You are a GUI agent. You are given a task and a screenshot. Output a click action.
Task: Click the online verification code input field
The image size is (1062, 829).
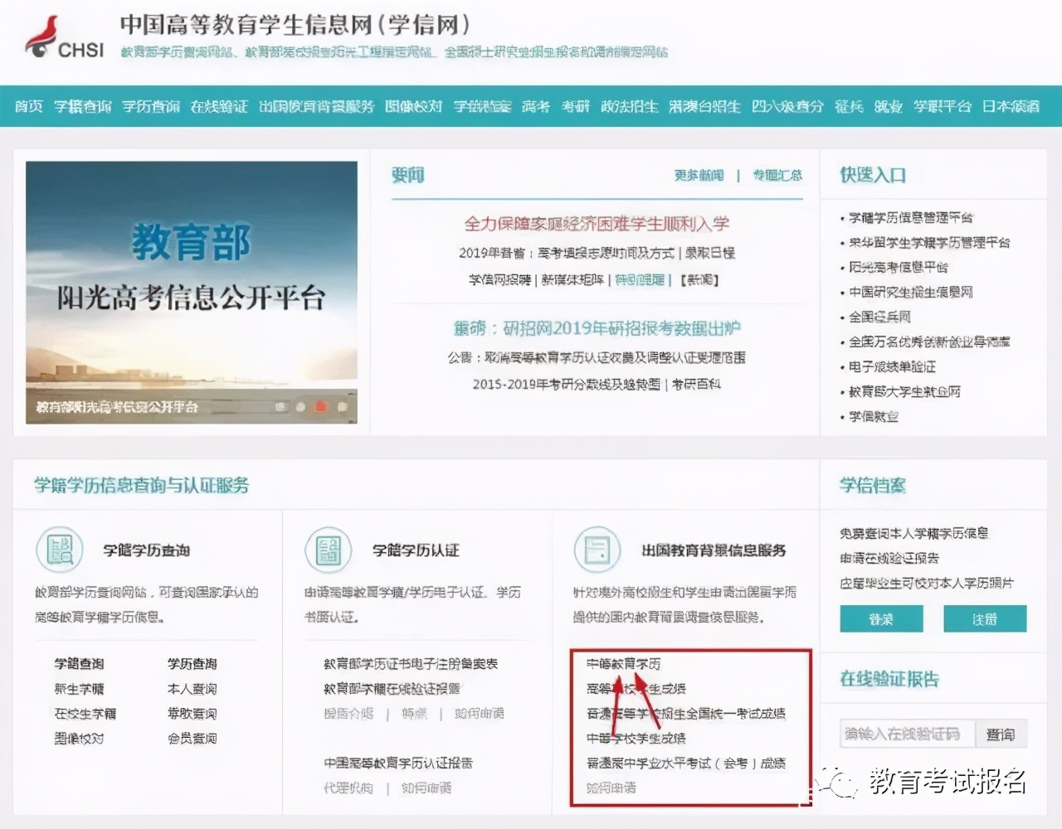tap(907, 734)
